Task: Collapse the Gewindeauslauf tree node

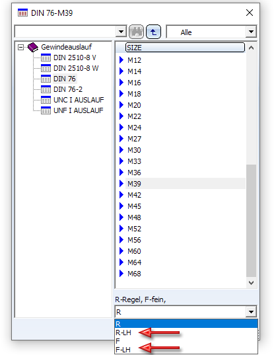Action: point(21,47)
